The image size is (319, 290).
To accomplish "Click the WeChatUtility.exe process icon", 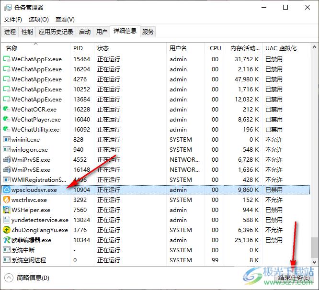I will 7,130.
